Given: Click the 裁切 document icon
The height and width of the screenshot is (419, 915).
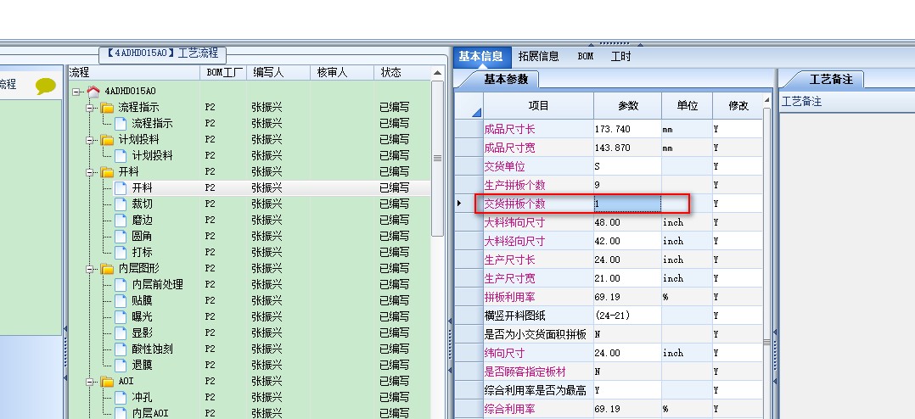Looking at the screenshot, I should [x=121, y=204].
